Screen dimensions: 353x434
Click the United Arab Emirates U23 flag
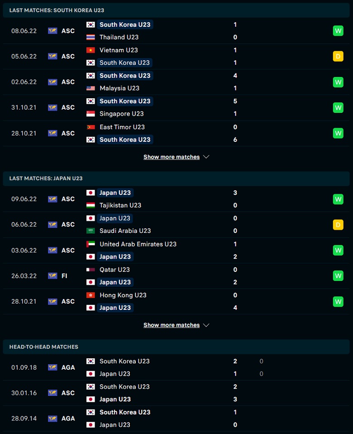(x=91, y=244)
